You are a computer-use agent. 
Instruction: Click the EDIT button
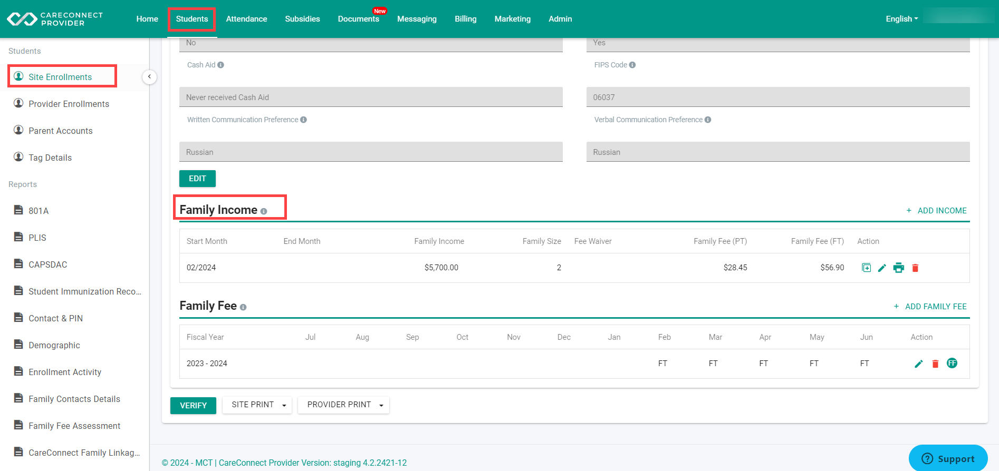click(x=197, y=179)
